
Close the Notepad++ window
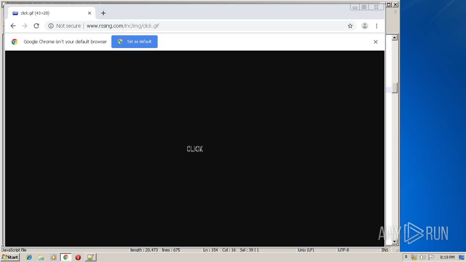click(x=395, y=5)
